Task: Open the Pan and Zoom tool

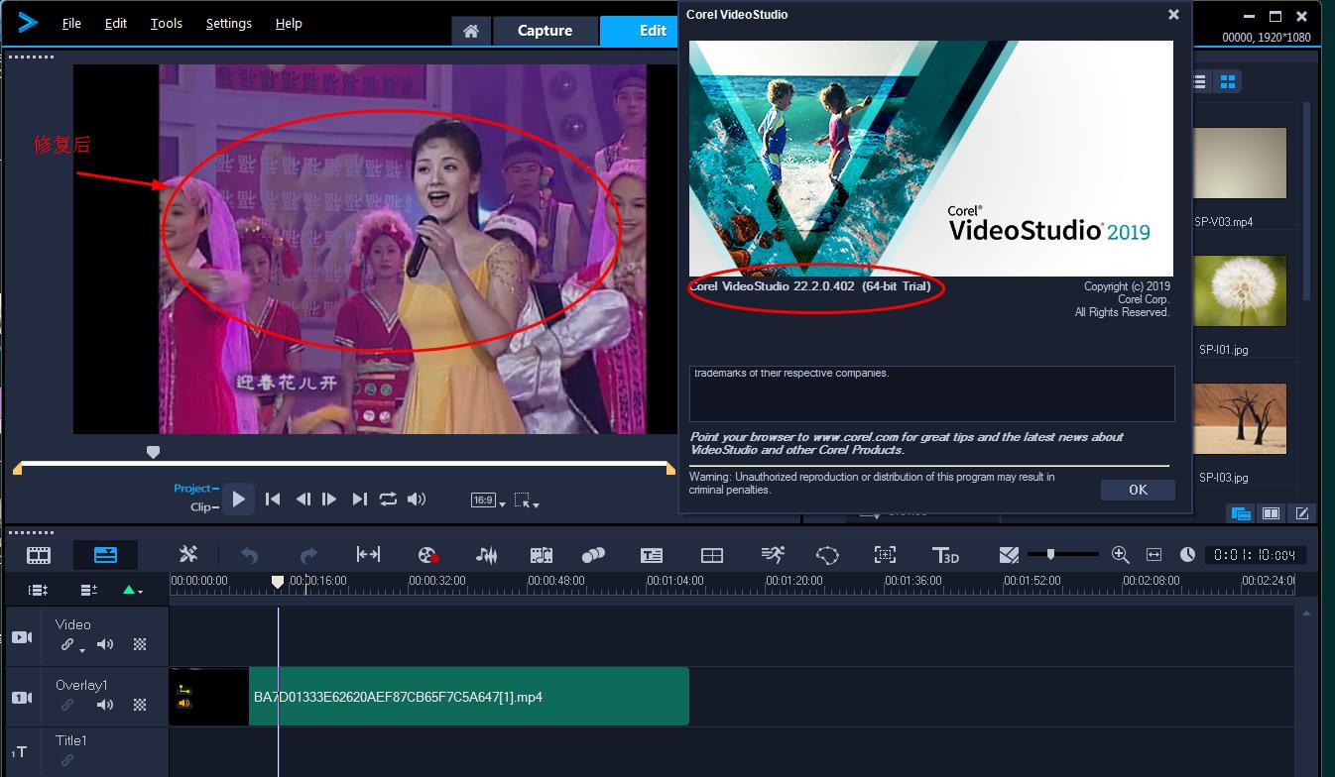Action: coord(885,555)
